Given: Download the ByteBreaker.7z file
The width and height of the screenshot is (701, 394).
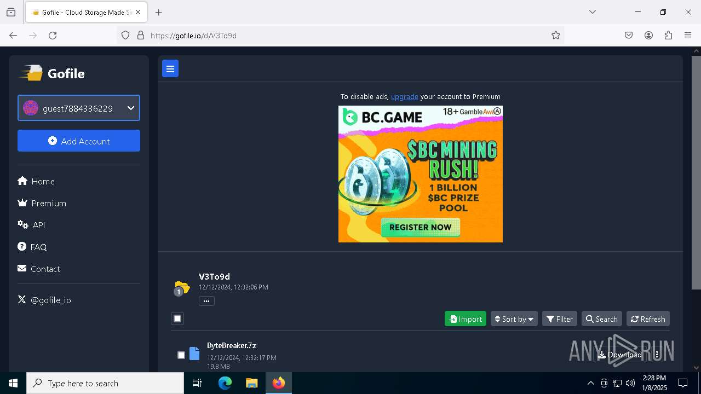Looking at the screenshot, I should tap(619, 355).
